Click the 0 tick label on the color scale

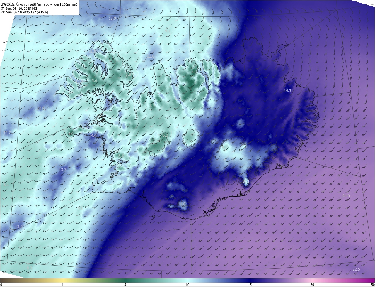pos(1,285)
